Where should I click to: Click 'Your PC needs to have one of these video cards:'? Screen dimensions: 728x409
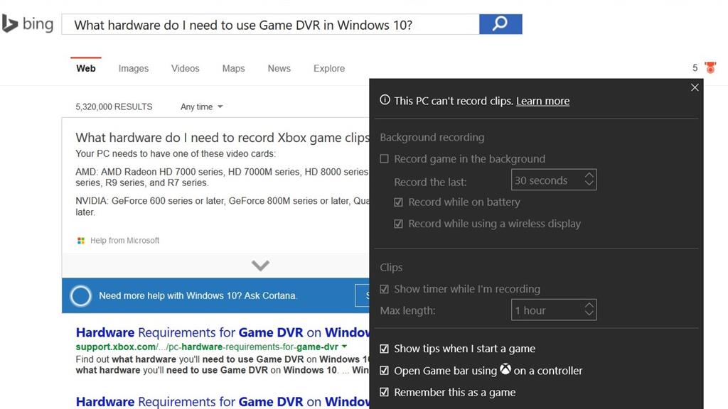pos(176,153)
